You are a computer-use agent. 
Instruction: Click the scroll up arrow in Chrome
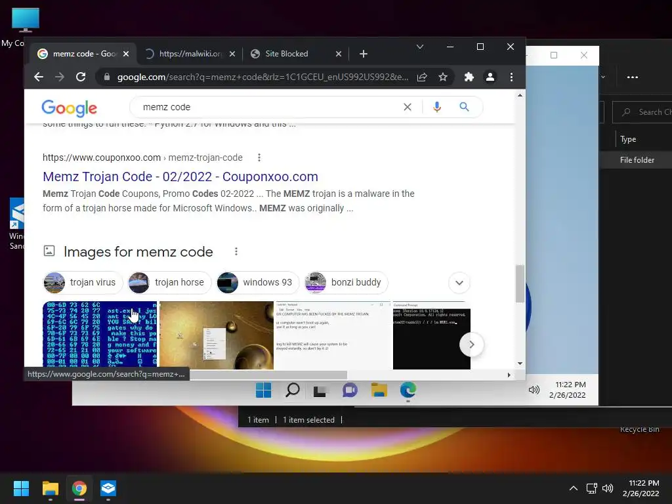click(520, 96)
